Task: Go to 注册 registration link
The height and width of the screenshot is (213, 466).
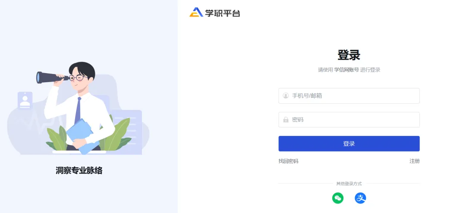Action: (414, 161)
